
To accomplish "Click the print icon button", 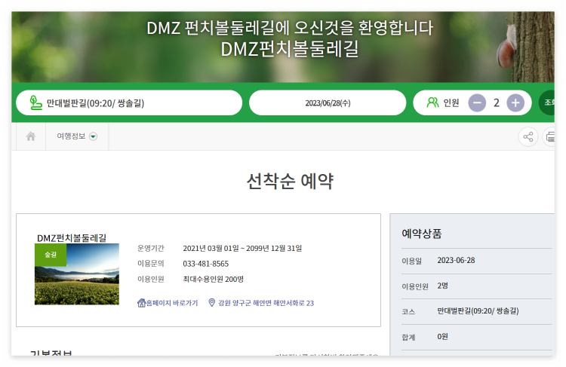I will (549, 136).
